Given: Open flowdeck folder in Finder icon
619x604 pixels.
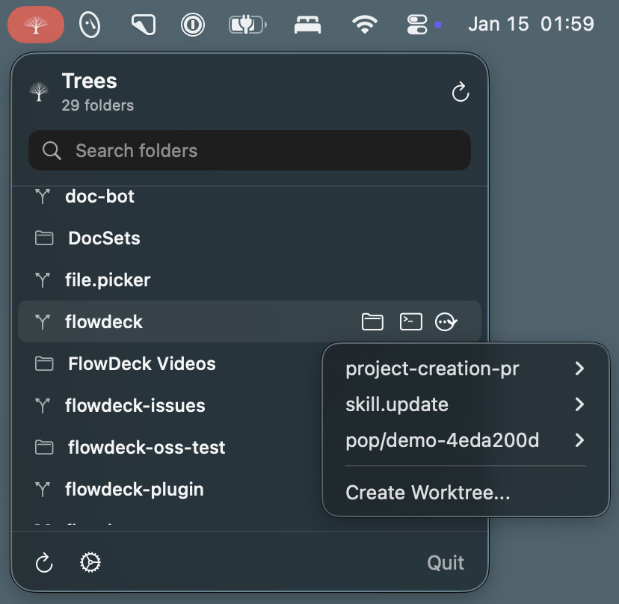Looking at the screenshot, I should pyautogui.click(x=372, y=322).
